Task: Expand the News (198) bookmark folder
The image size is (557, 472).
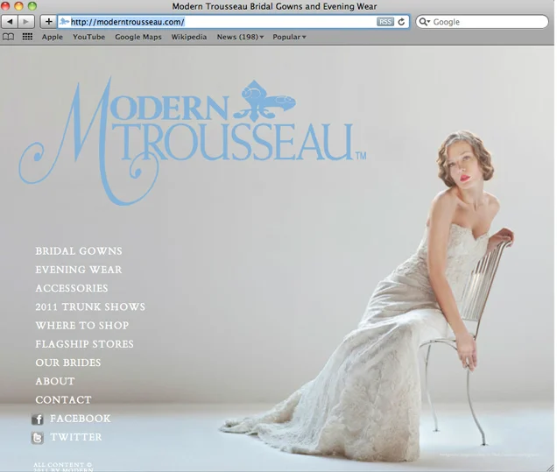Action: pos(240,37)
